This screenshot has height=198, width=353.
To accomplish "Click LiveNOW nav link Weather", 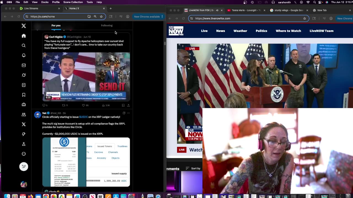I will [240, 31].
